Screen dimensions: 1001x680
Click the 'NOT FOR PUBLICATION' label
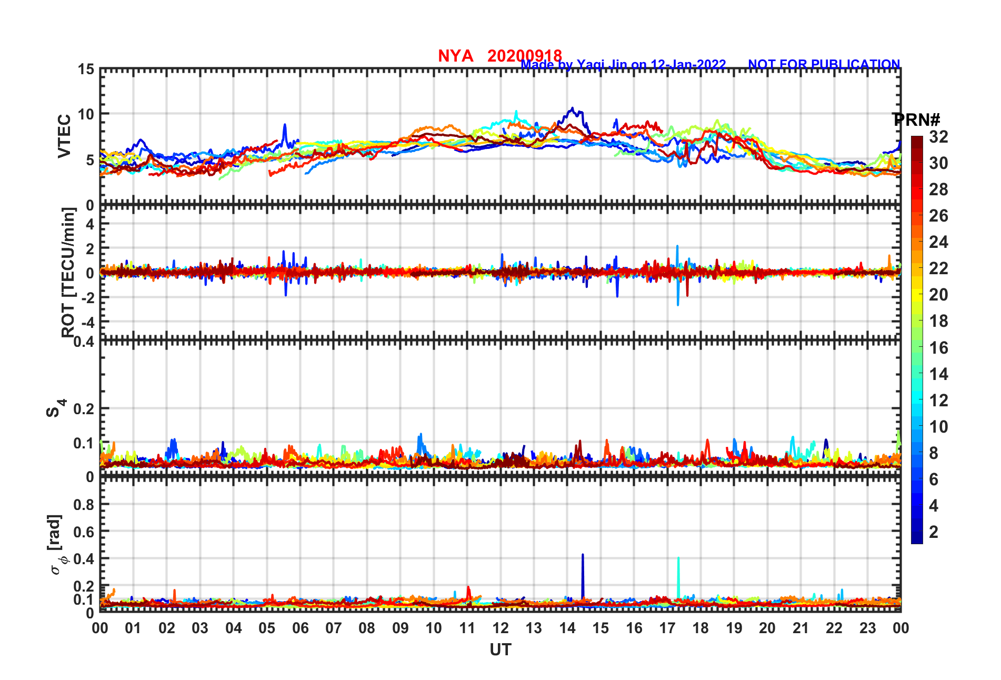tap(824, 64)
